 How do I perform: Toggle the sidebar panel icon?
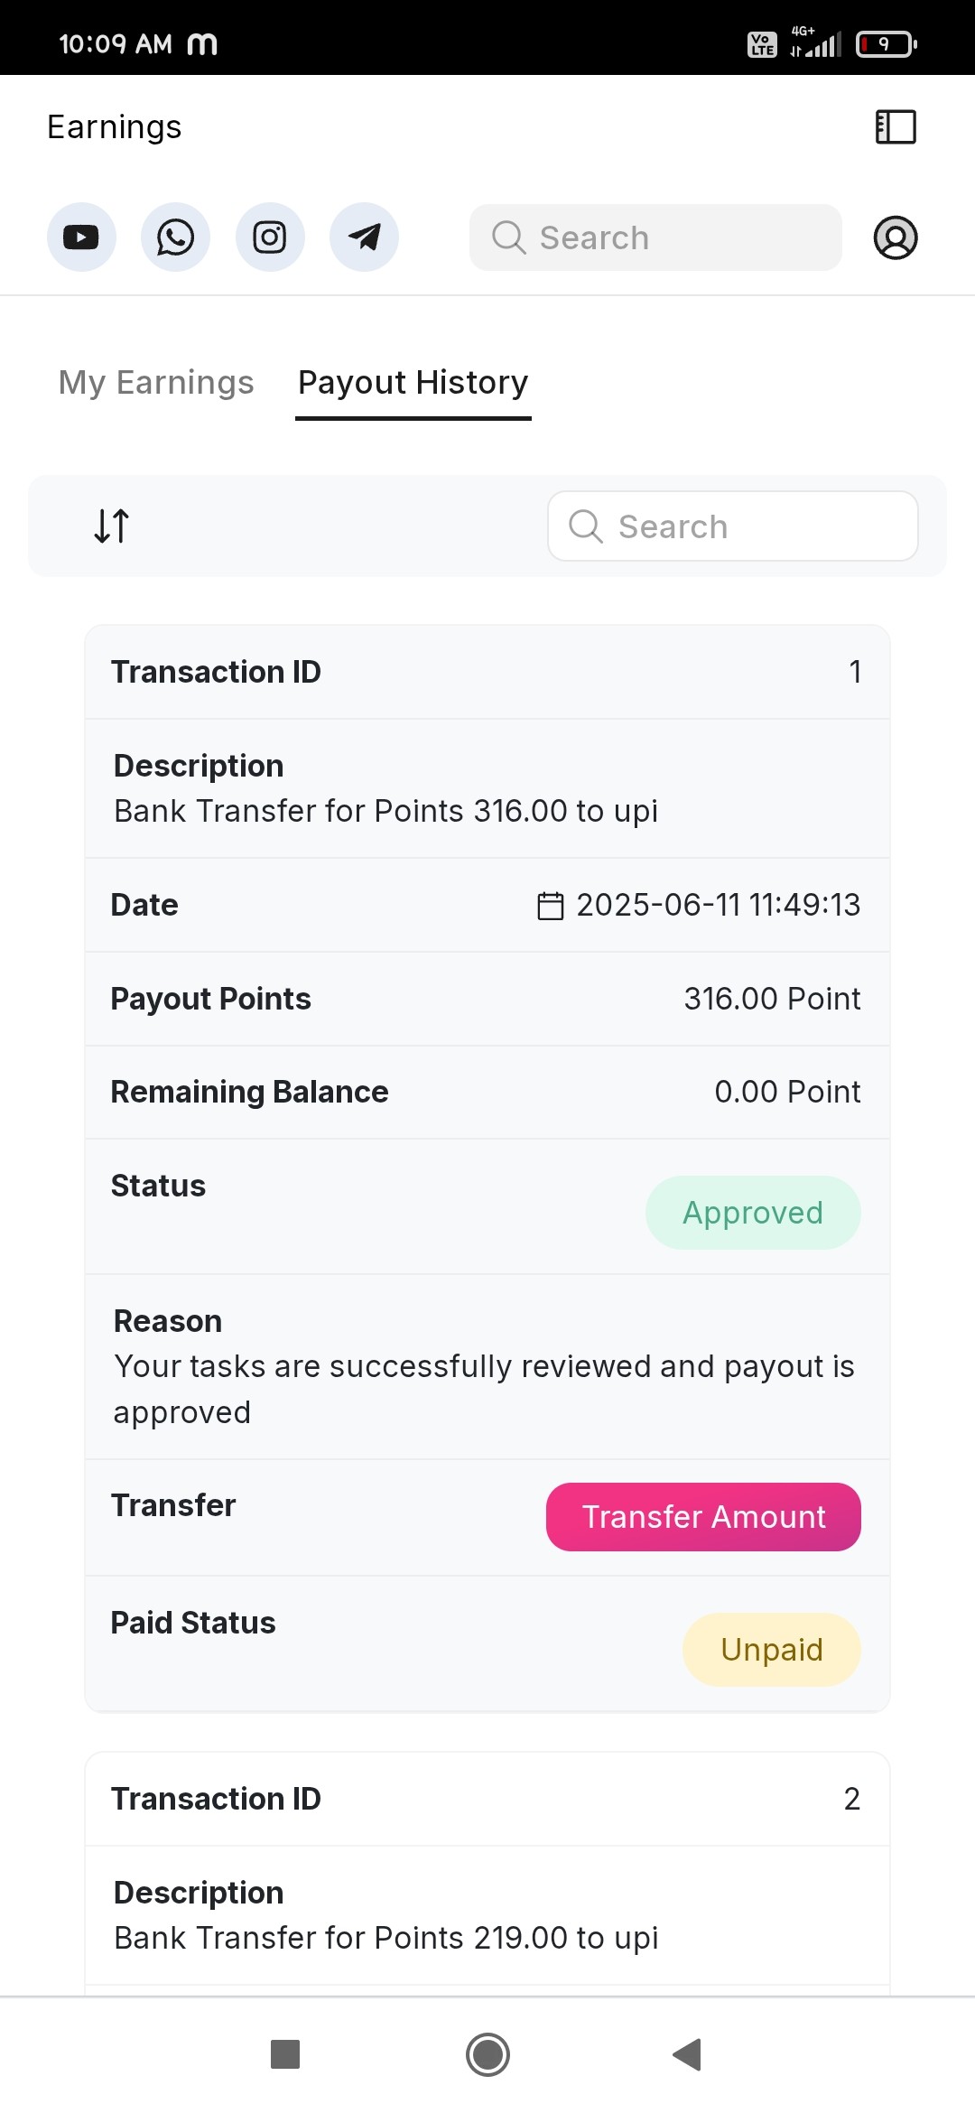click(x=896, y=127)
